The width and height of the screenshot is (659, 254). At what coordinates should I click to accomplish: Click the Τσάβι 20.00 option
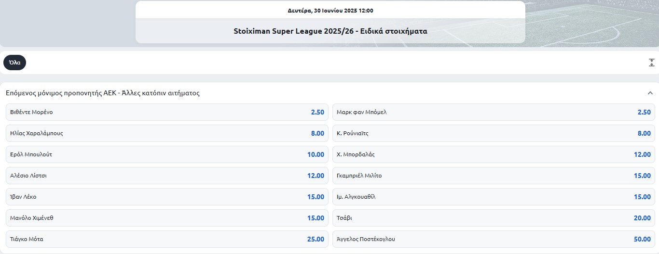click(494, 218)
